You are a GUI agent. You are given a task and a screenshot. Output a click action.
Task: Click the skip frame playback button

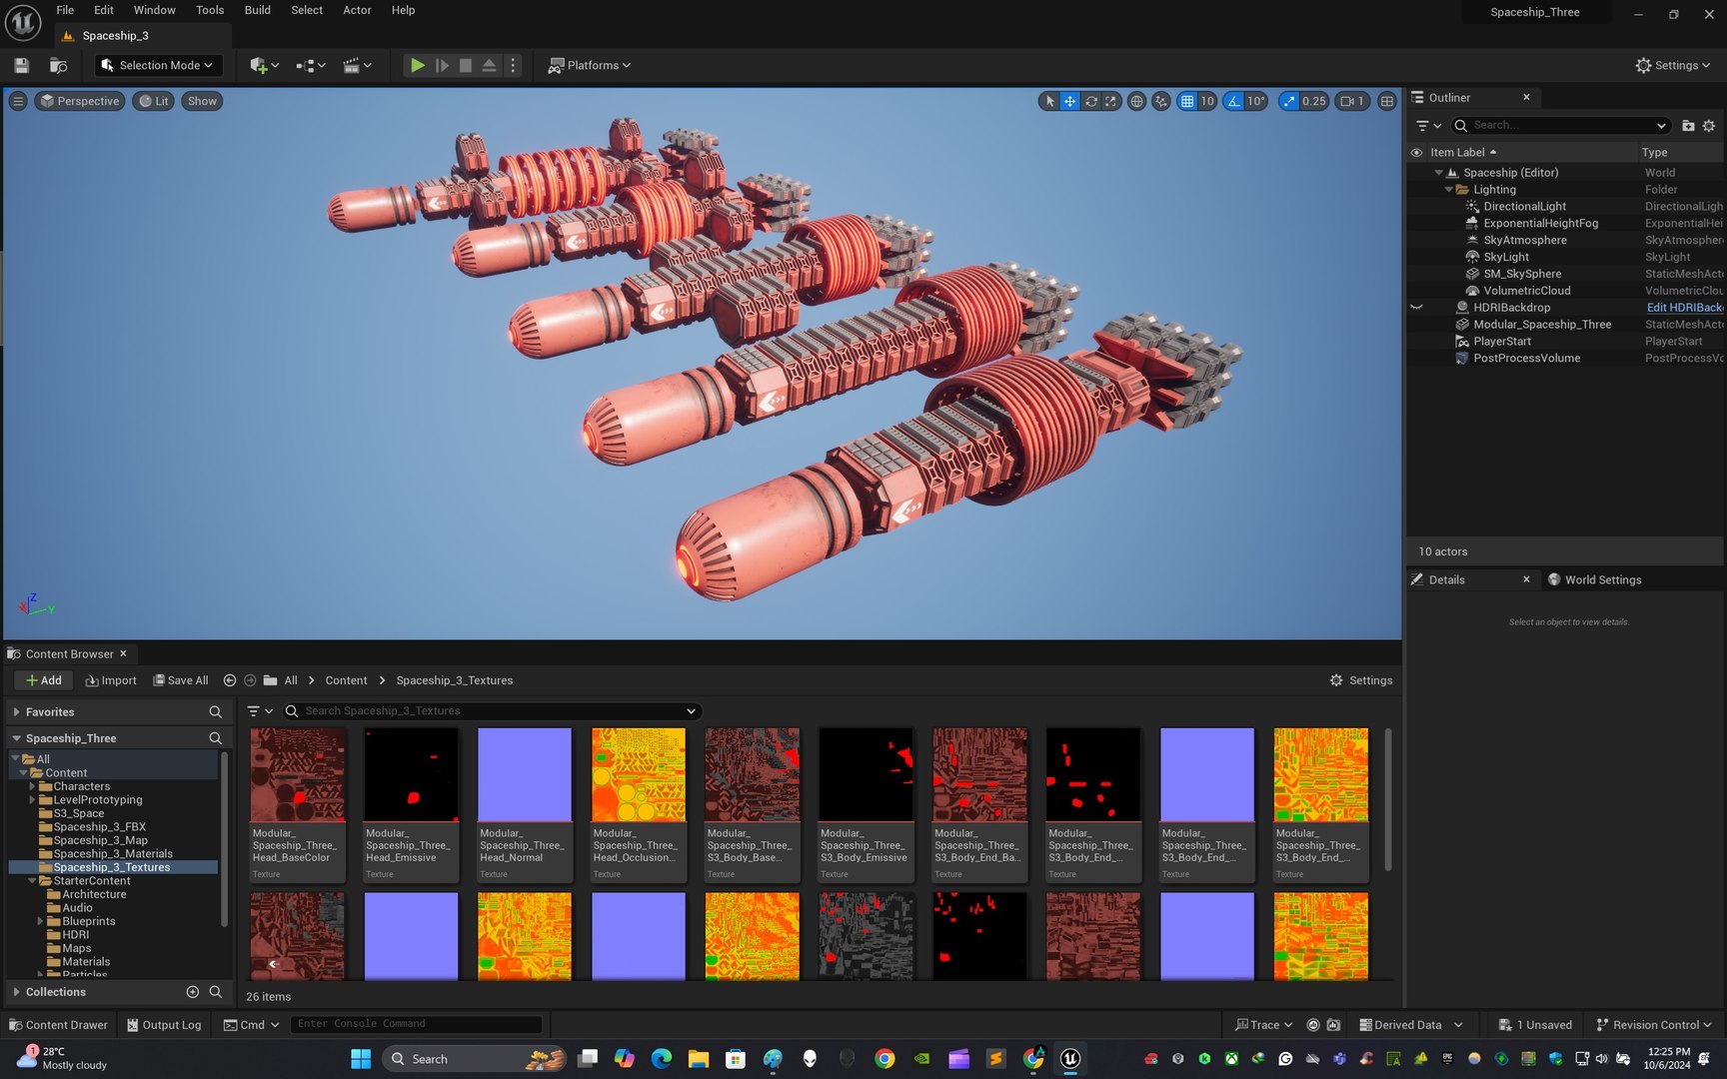pos(442,65)
